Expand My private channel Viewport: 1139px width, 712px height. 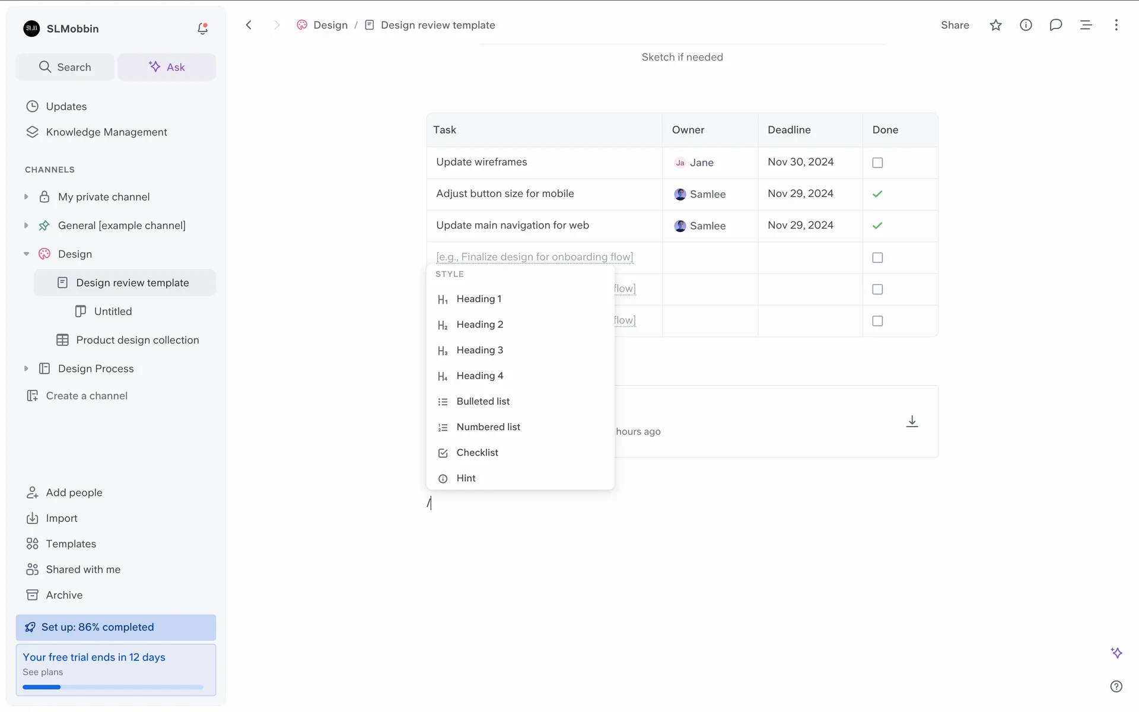26,197
